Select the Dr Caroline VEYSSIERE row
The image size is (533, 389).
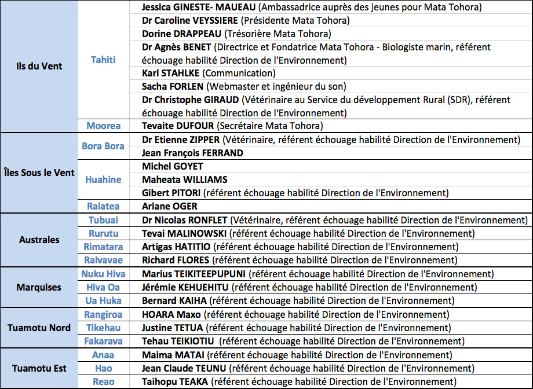tap(331, 20)
